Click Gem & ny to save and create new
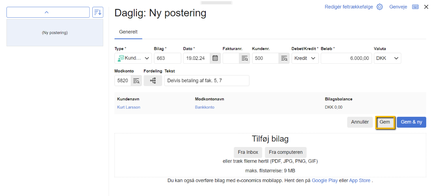Screen dimensions: 433x196 pos(411,122)
